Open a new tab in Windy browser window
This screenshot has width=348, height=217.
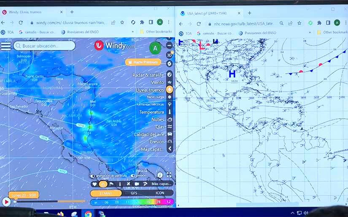(72, 12)
